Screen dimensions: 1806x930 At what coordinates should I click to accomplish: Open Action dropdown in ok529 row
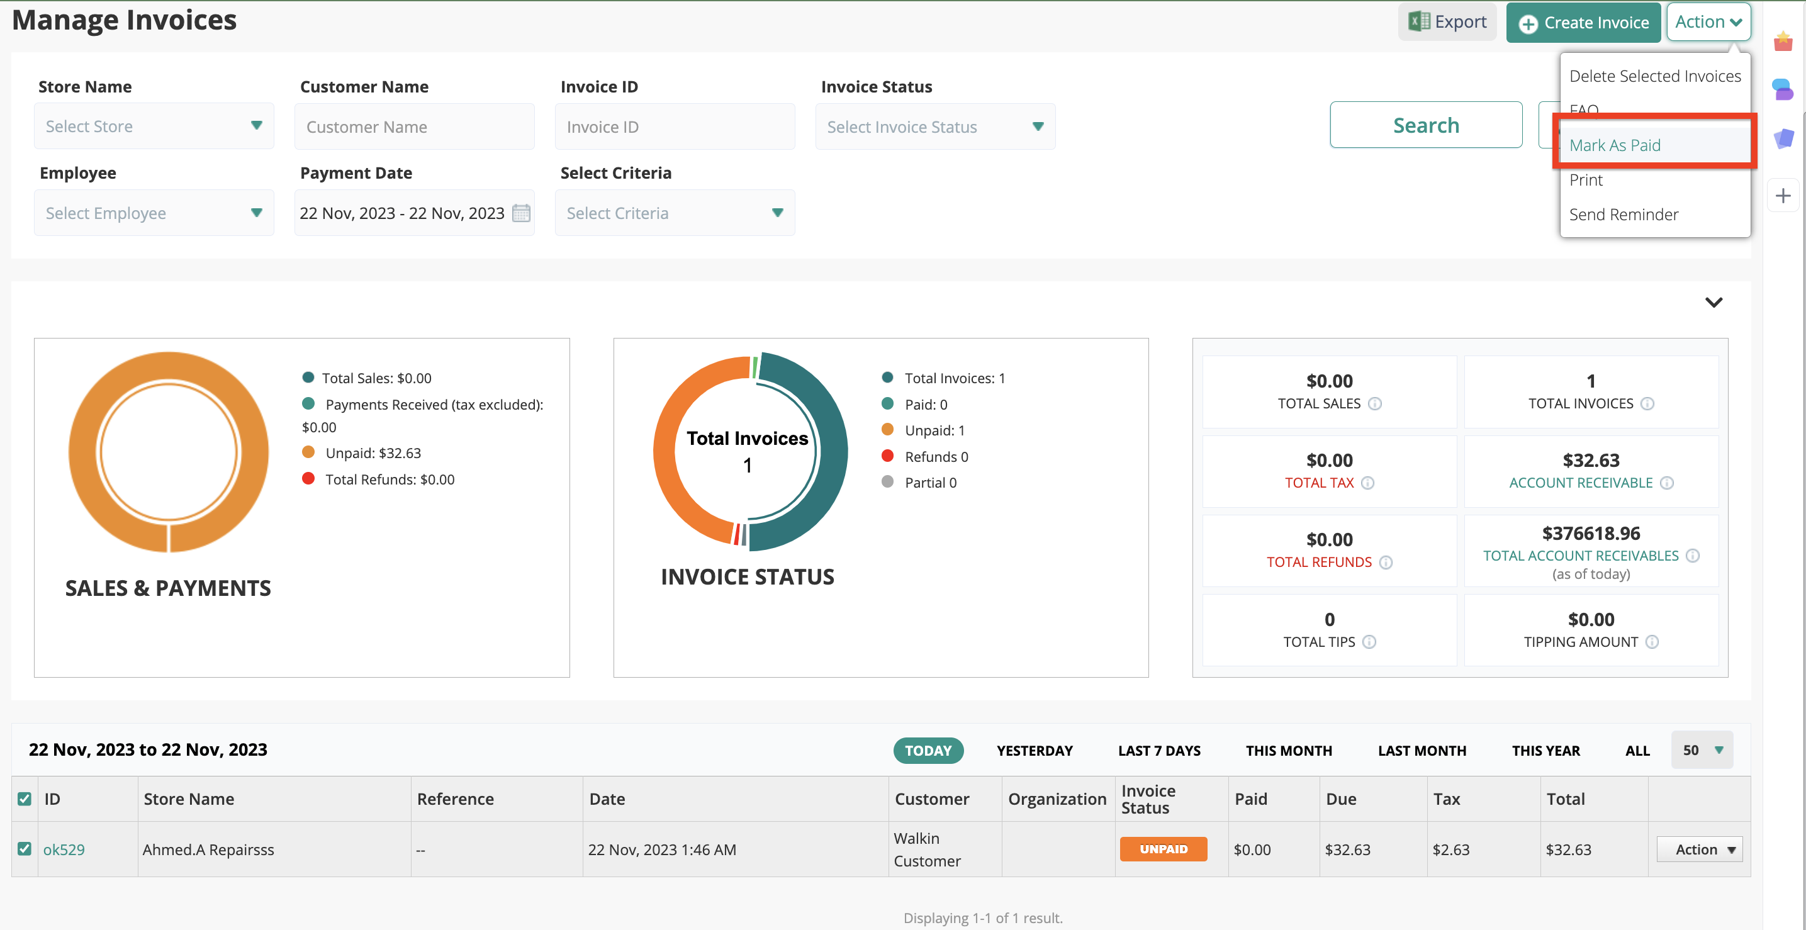point(1699,849)
